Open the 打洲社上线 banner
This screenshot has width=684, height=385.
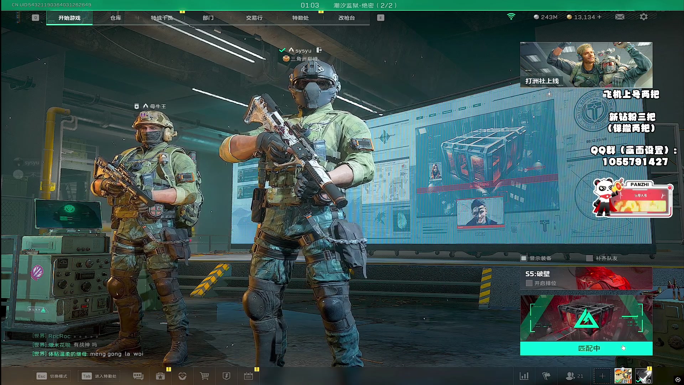586,65
